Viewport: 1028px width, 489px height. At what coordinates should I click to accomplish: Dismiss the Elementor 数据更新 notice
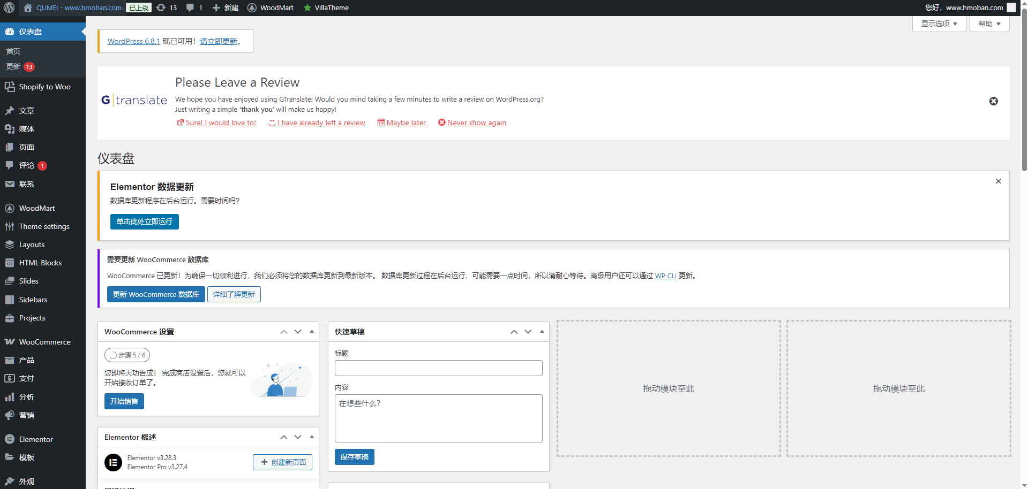pyautogui.click(x=999, y=181)
